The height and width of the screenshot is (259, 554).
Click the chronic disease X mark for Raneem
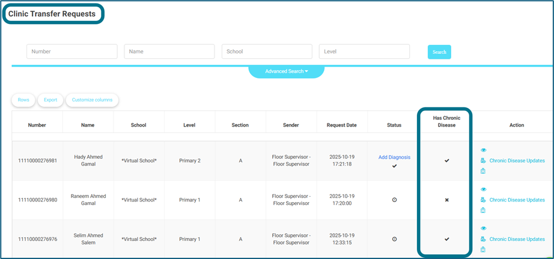click(446, 200)
